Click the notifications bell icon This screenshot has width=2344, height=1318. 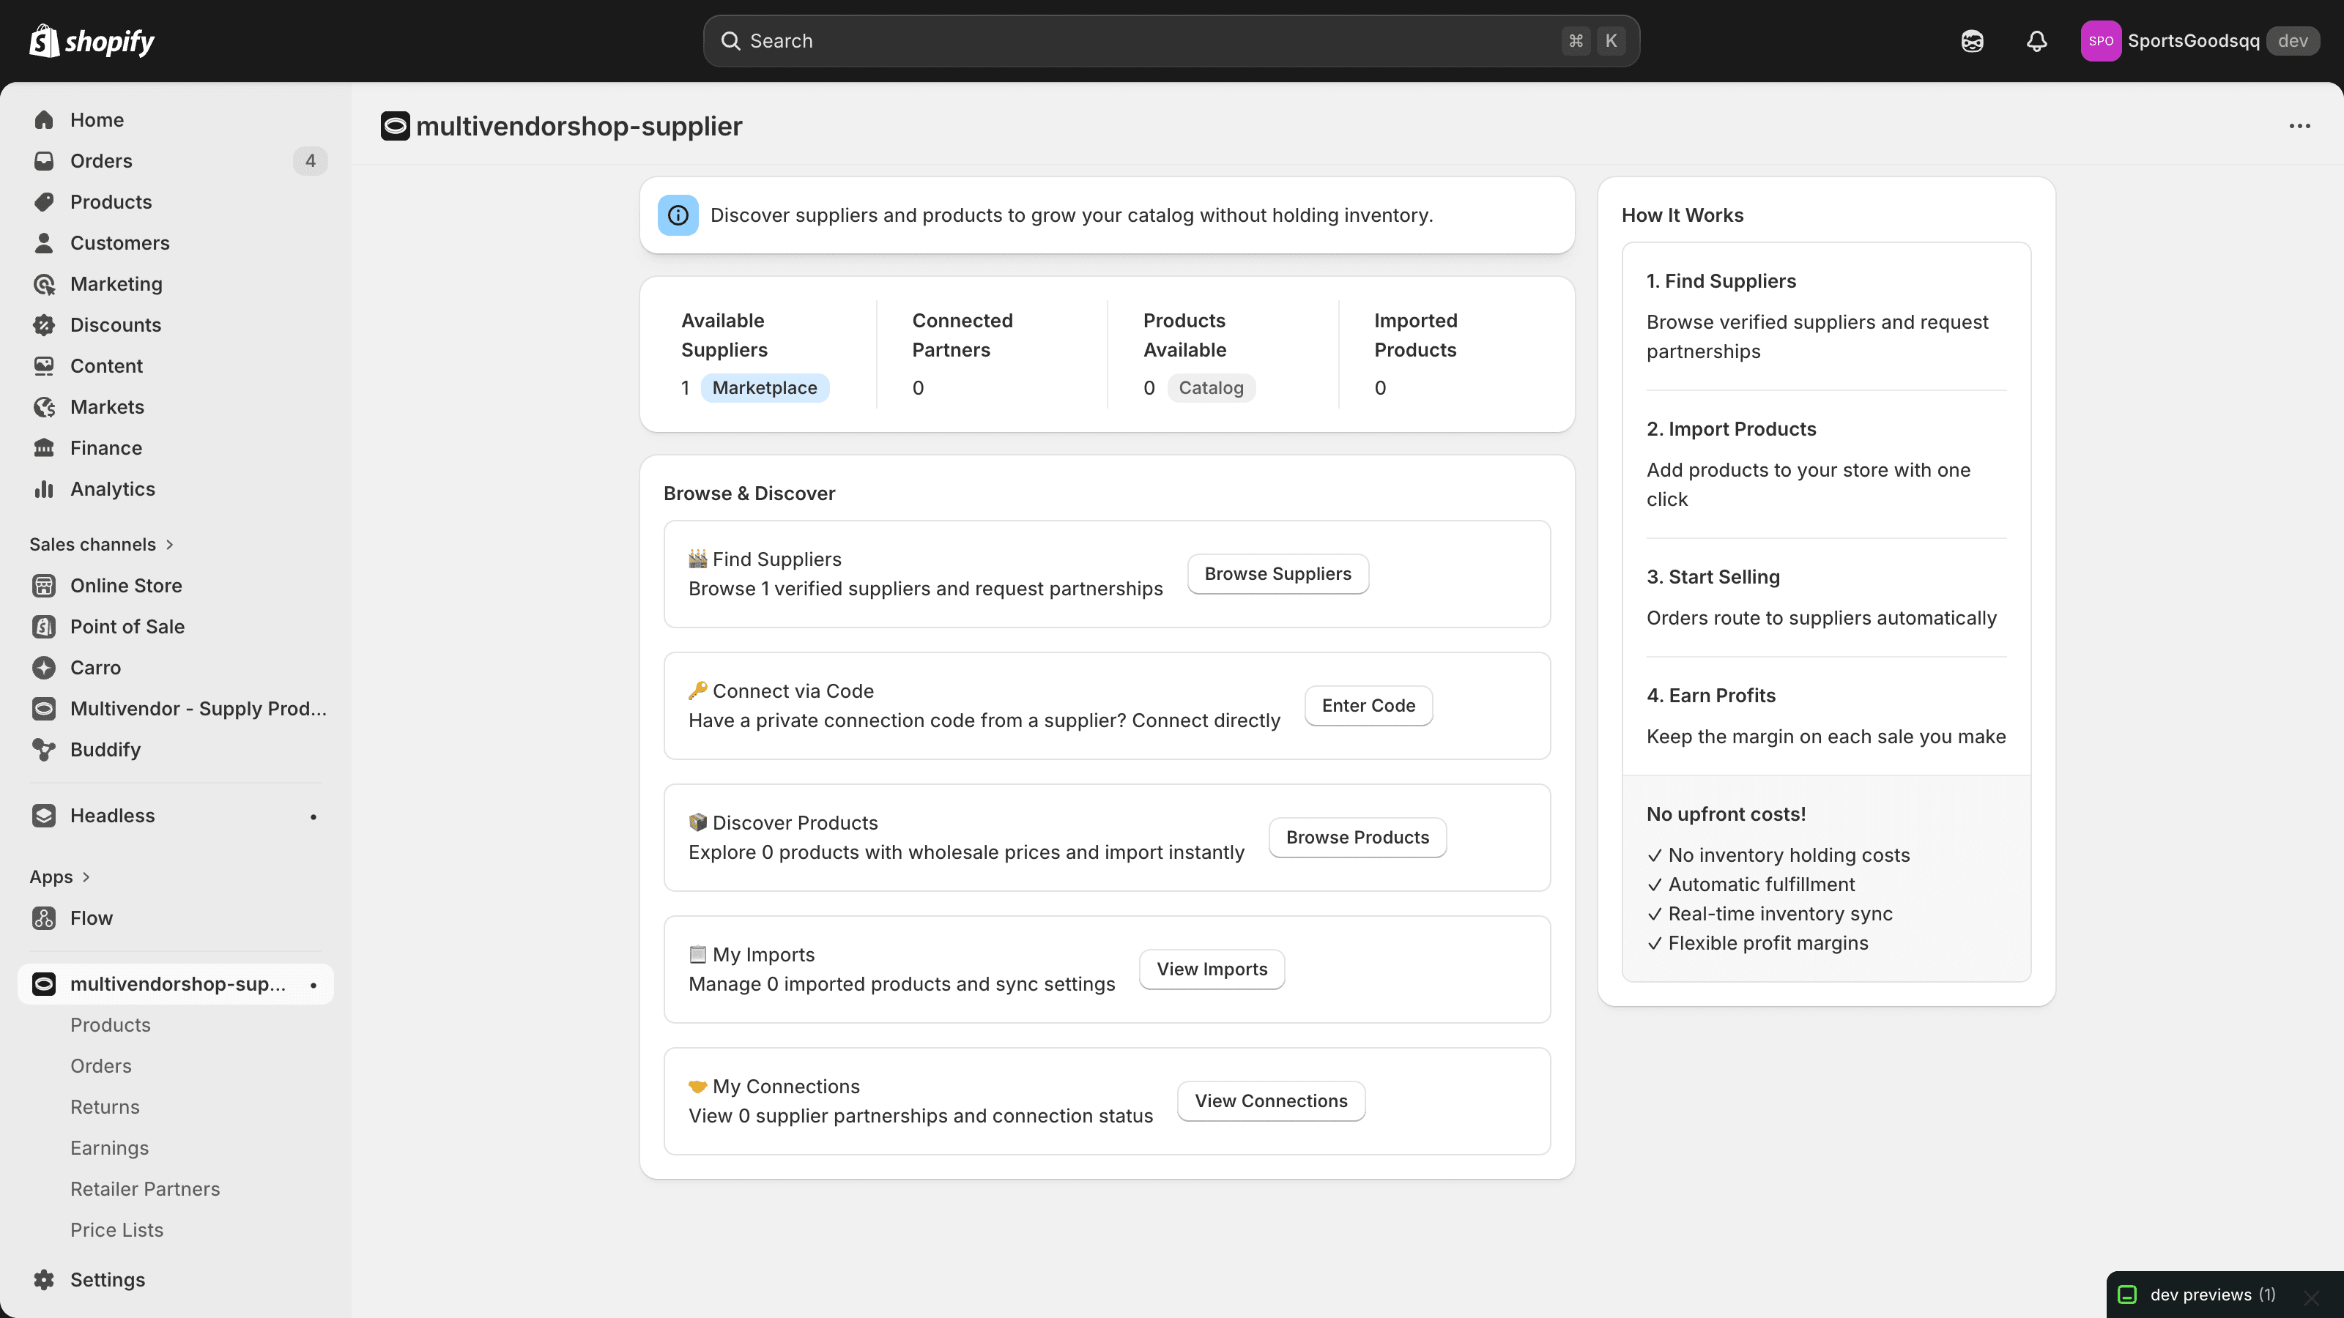pyautogui.click(x=2036, y=41)
